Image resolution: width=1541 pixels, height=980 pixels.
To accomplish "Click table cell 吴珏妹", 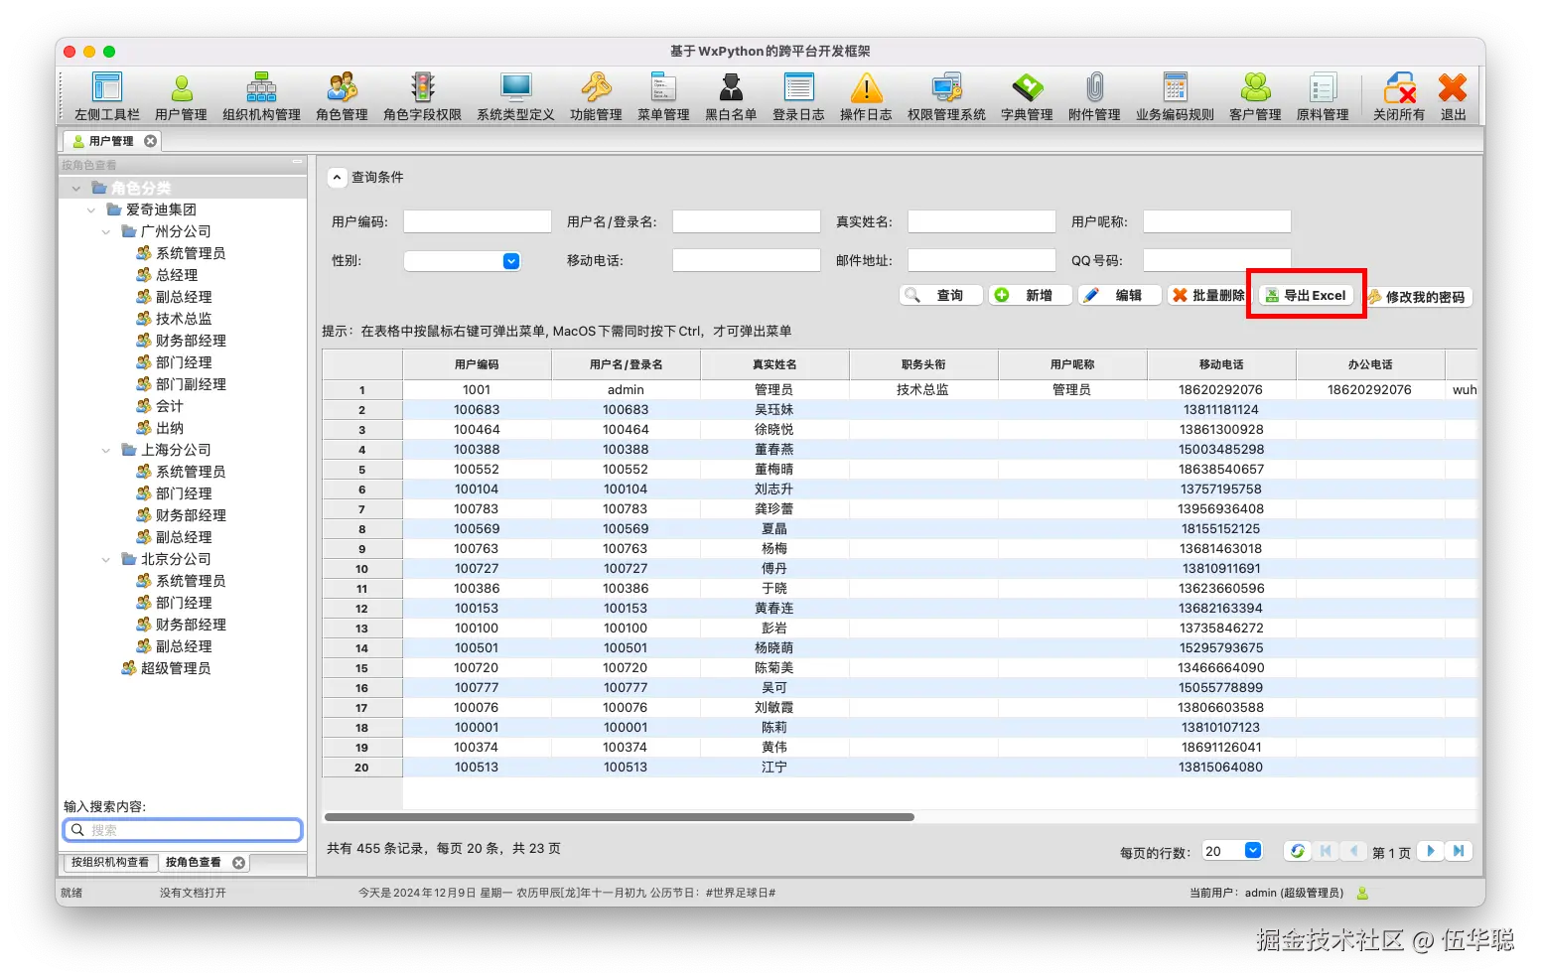I will (x=774, y=410).
